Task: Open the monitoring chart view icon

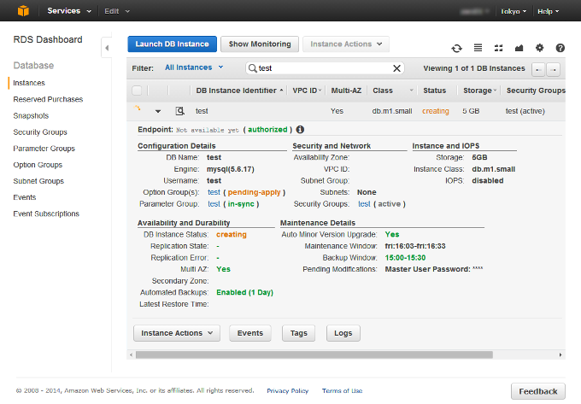Action: pos(519,48)
